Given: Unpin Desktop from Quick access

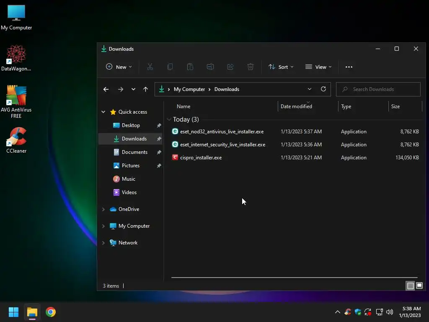Looking at the screenshot, I should tap(159, 125).
